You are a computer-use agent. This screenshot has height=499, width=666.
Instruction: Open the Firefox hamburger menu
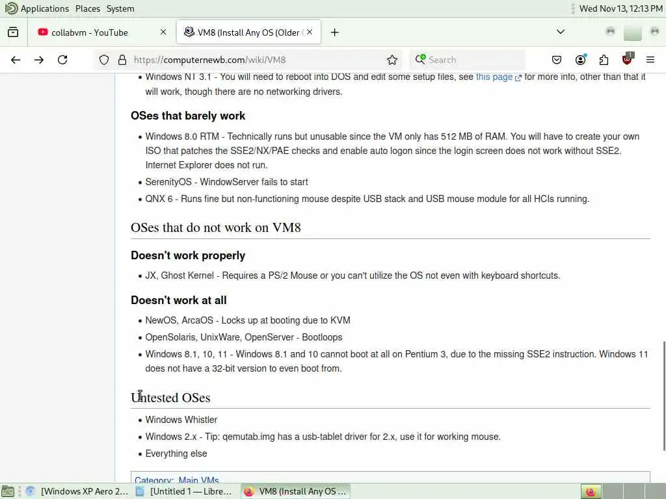[x=650, y=60]
